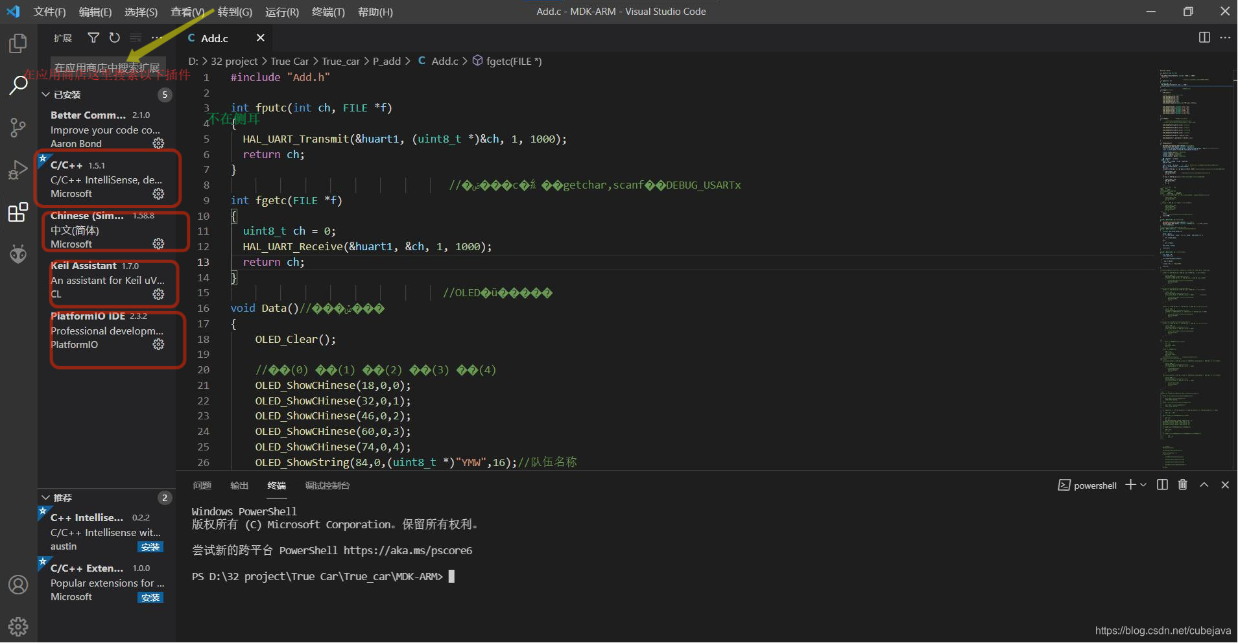Screen dimensions: 1238x643
Task: Switch to the 输出 panel tab
Action: (239, 485)
